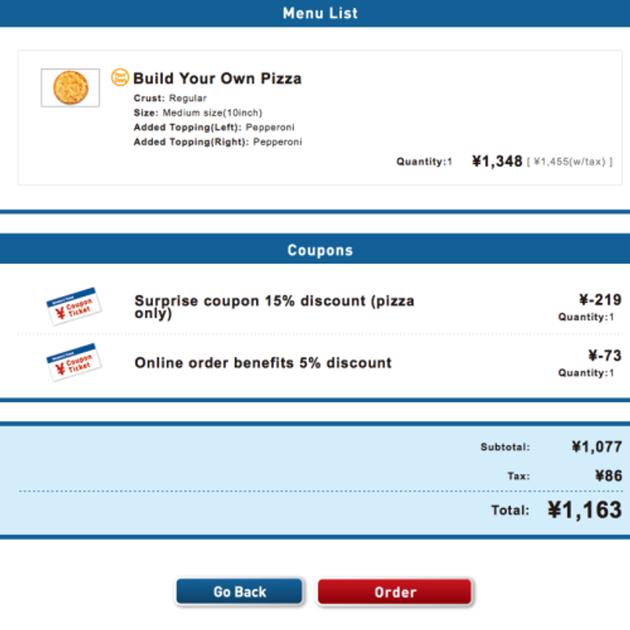Click the blue Go Back button
The image size is (630, 630).
[x=239, y=591]
